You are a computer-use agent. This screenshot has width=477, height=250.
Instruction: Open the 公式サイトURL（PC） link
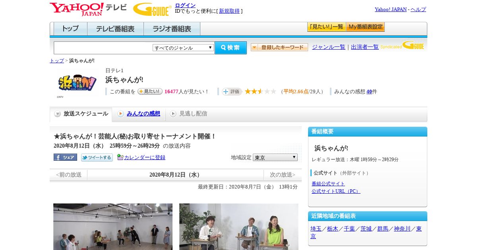pos(336,191)
